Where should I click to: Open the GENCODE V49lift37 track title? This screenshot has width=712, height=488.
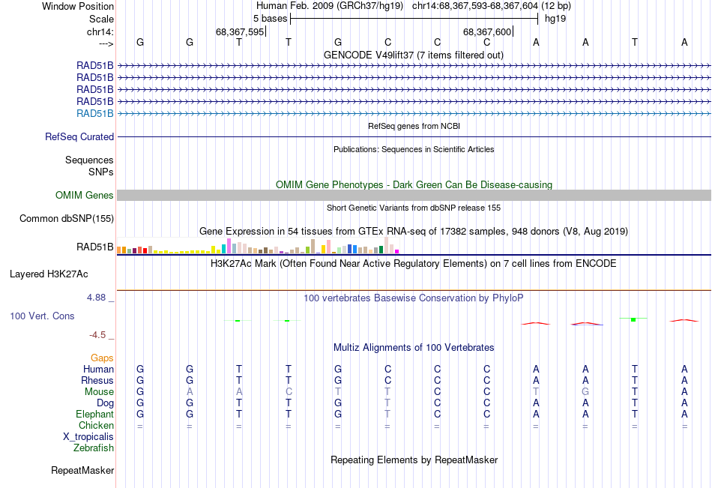click(414, 55)
